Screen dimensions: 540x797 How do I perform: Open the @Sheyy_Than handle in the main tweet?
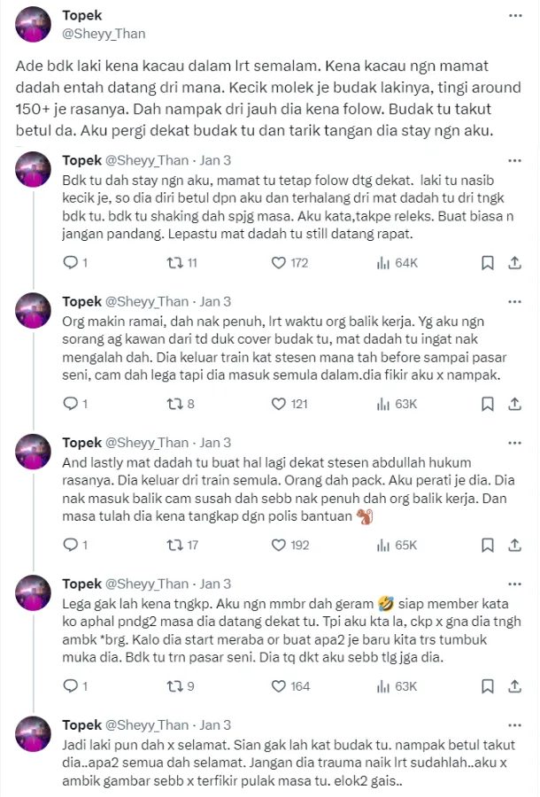(104, 34)
